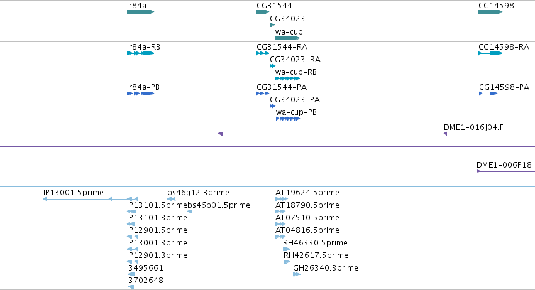The width and height of the screenshot is (535, 290).
Task: Click the Ir84a-RB transcript label
Action: (x=143, y=46)
